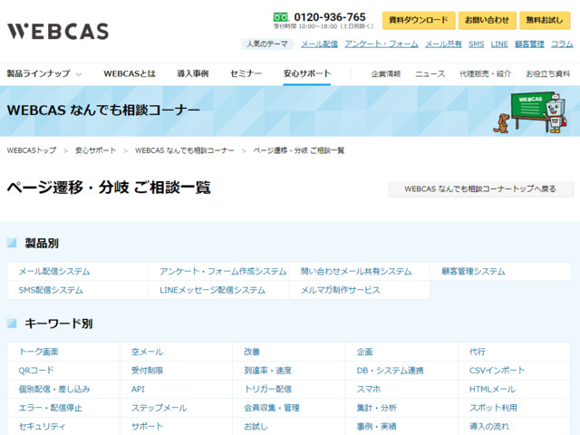
Task: Open the 受付制限 keyword
Action: pyautogui.click(x=147, y=371)
